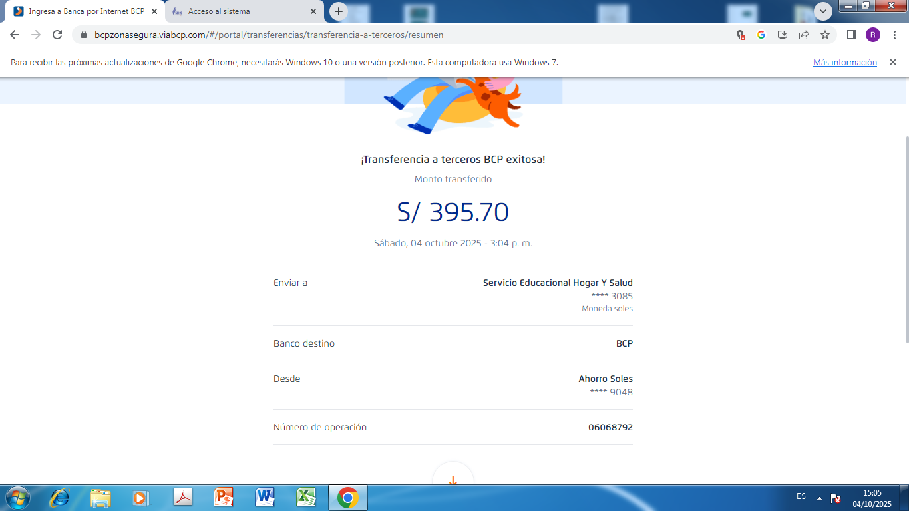Bookmark this page with the star icon
This screenshot has height=511, width=909.
pos(825,35)
